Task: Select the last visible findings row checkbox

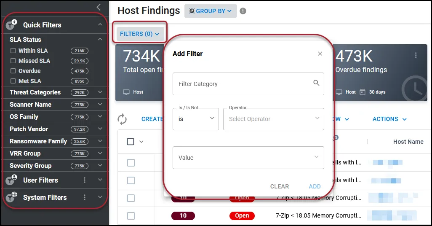Action: (x=131, y=216)
